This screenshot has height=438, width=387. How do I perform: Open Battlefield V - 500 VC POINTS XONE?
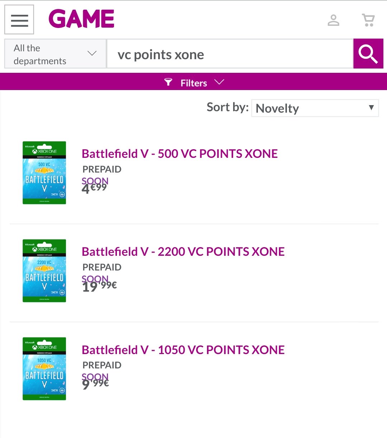point(180,154)
